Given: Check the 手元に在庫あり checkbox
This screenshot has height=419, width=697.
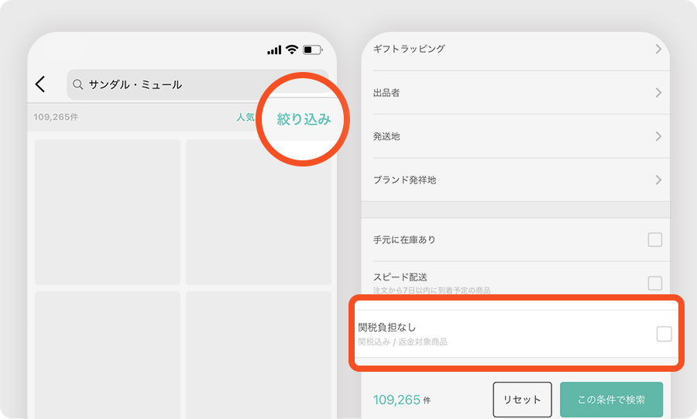Looking at the screenshot, I should pos(654,239).
